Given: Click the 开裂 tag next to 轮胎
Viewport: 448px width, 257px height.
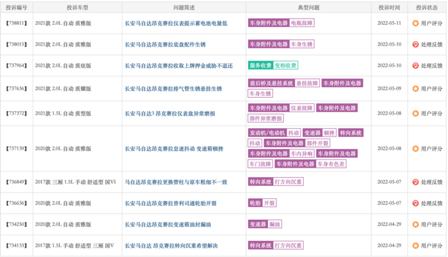Looking at the screenshot, I should coord(269,203).
